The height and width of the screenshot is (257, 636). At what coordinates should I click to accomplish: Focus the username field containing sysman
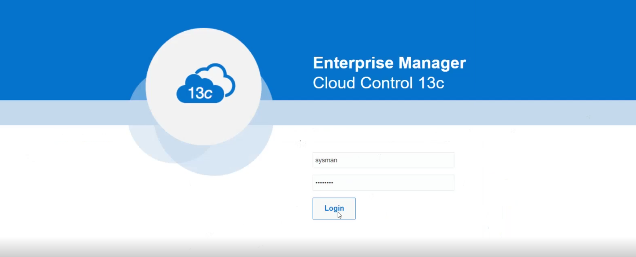pyautogui.click(x=383, y=160)
